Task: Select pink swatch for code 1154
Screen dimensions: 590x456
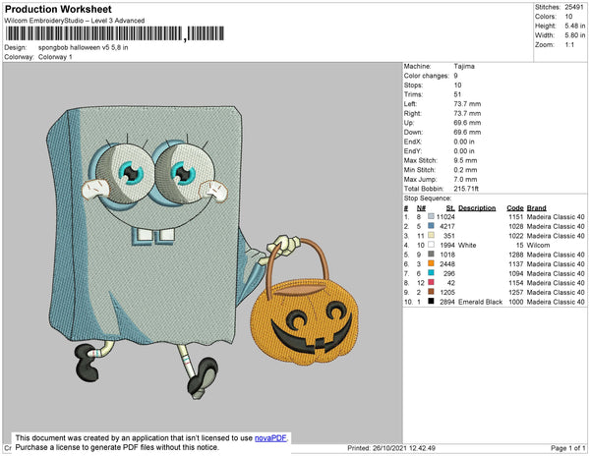Action: 431,282
